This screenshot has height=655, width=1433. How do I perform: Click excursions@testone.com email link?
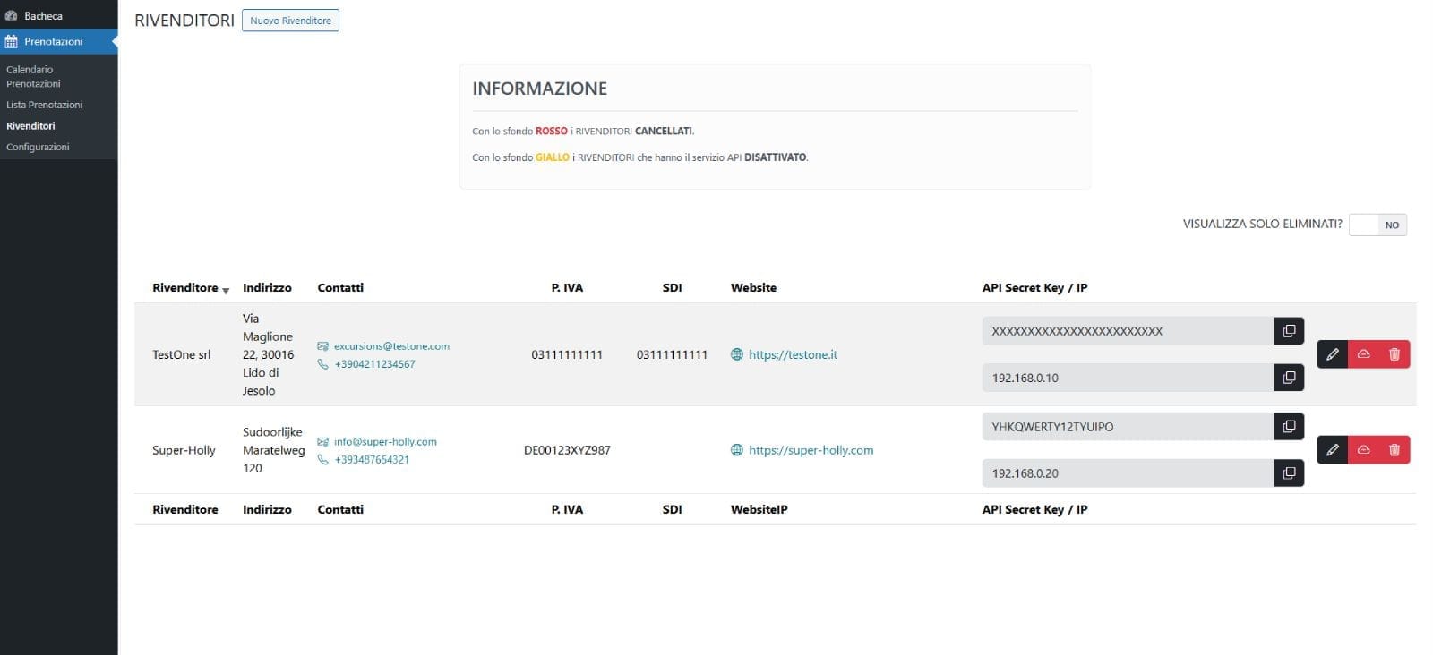click(x=391, y=346)
